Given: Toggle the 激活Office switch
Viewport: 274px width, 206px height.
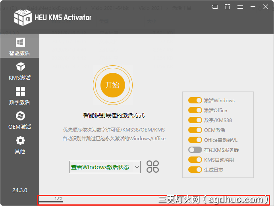Looking at the screenshot, I should tap(195, 110).
